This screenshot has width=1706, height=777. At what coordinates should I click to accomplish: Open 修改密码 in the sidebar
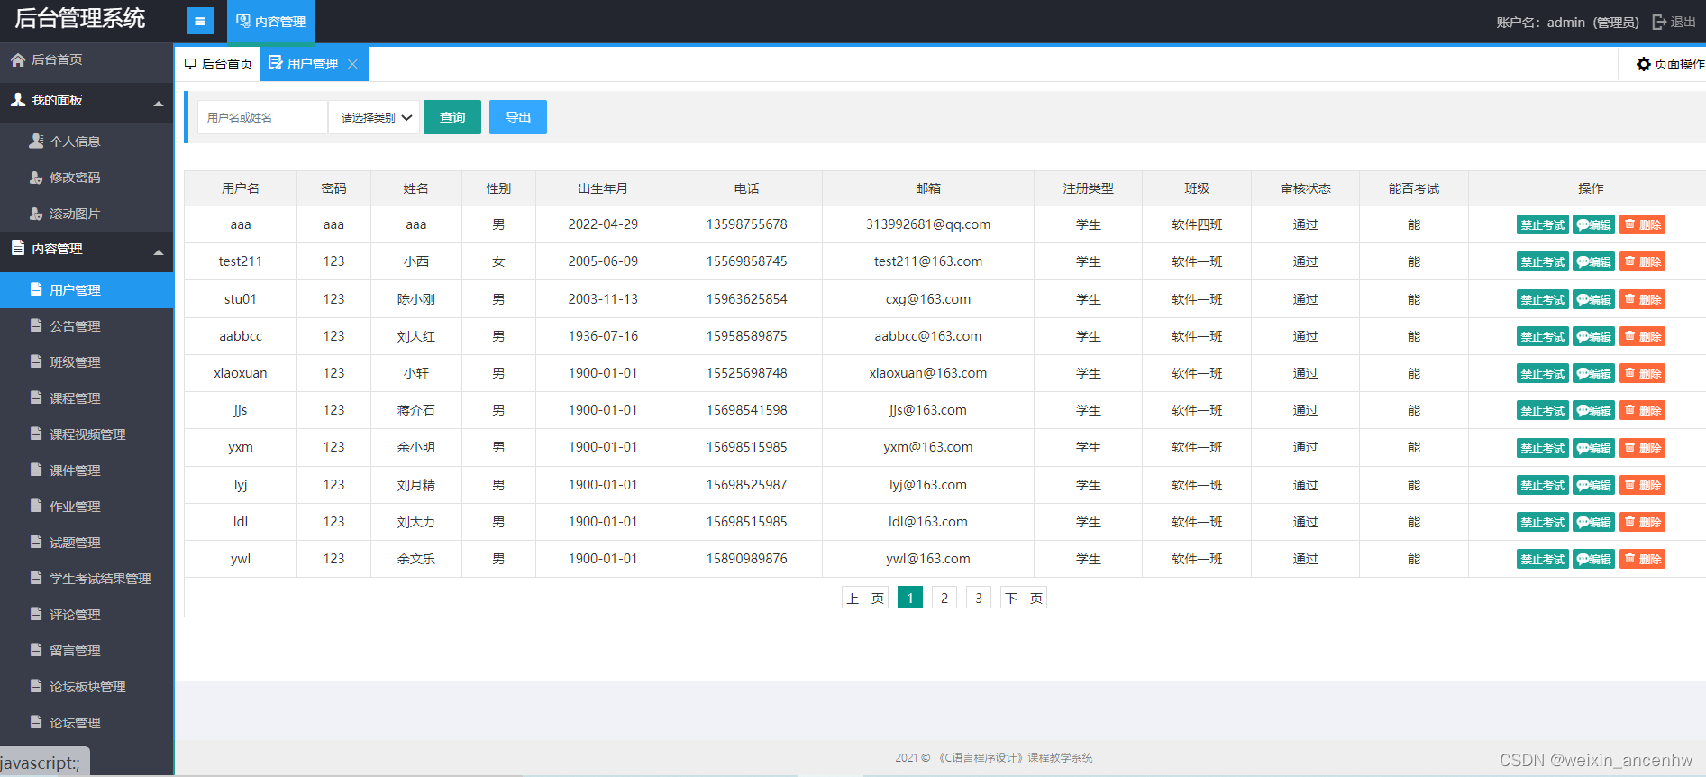click(x=87, y=178)
